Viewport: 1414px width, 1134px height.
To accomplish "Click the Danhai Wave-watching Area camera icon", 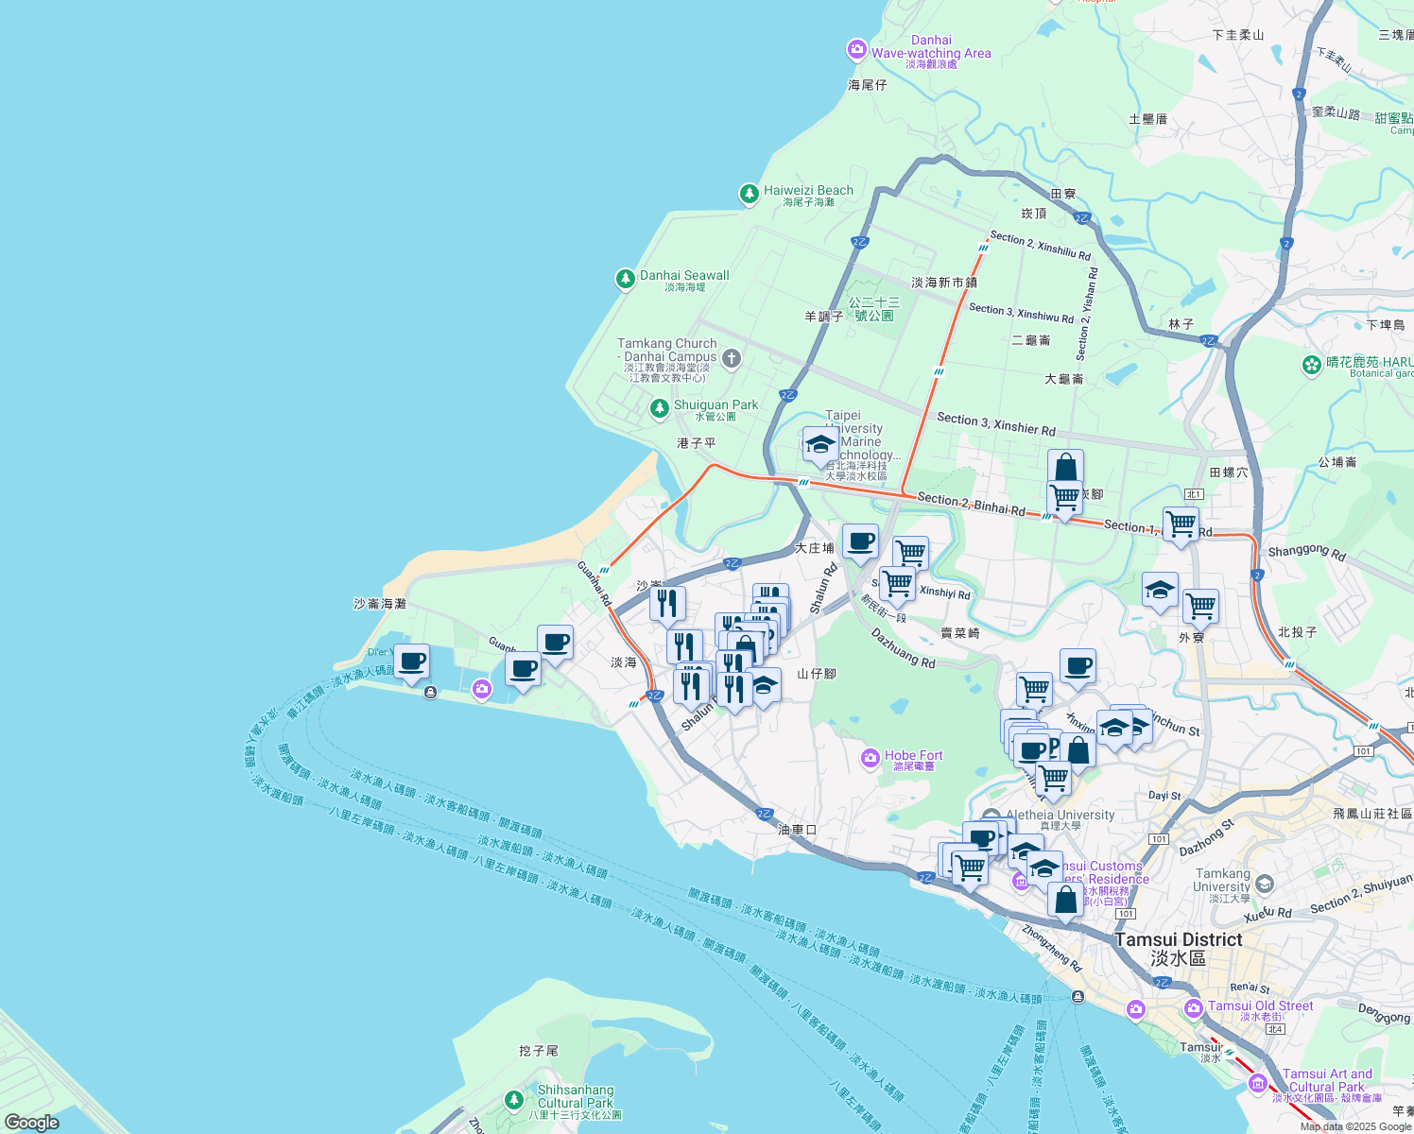I will click(857, 49).
